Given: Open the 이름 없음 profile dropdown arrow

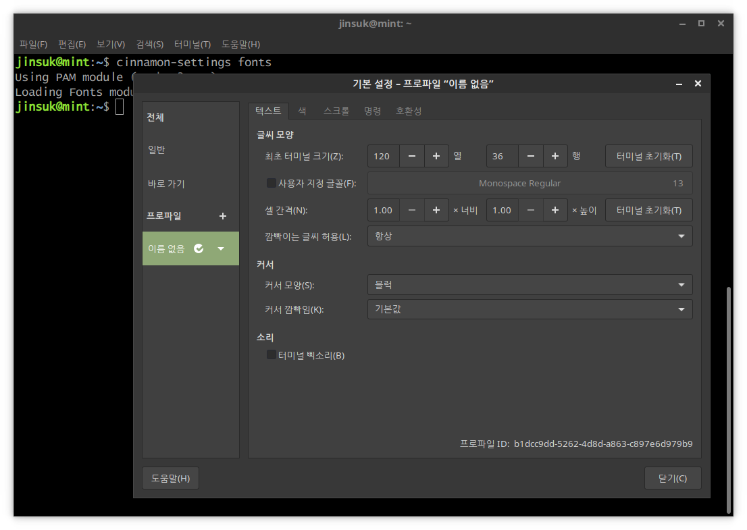Looking at the screenshot, I should 221,248.
